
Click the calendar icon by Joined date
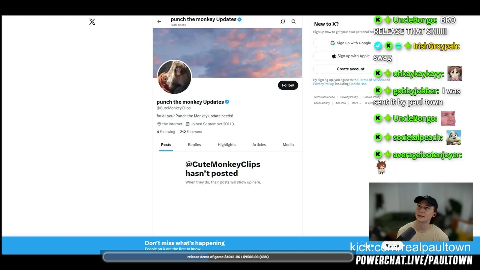click(187, 124)
